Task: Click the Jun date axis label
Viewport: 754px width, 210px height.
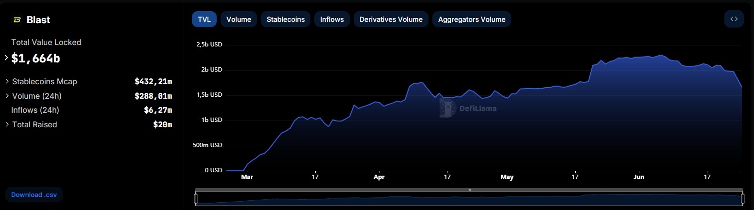Action: click(x=639, y=178)
